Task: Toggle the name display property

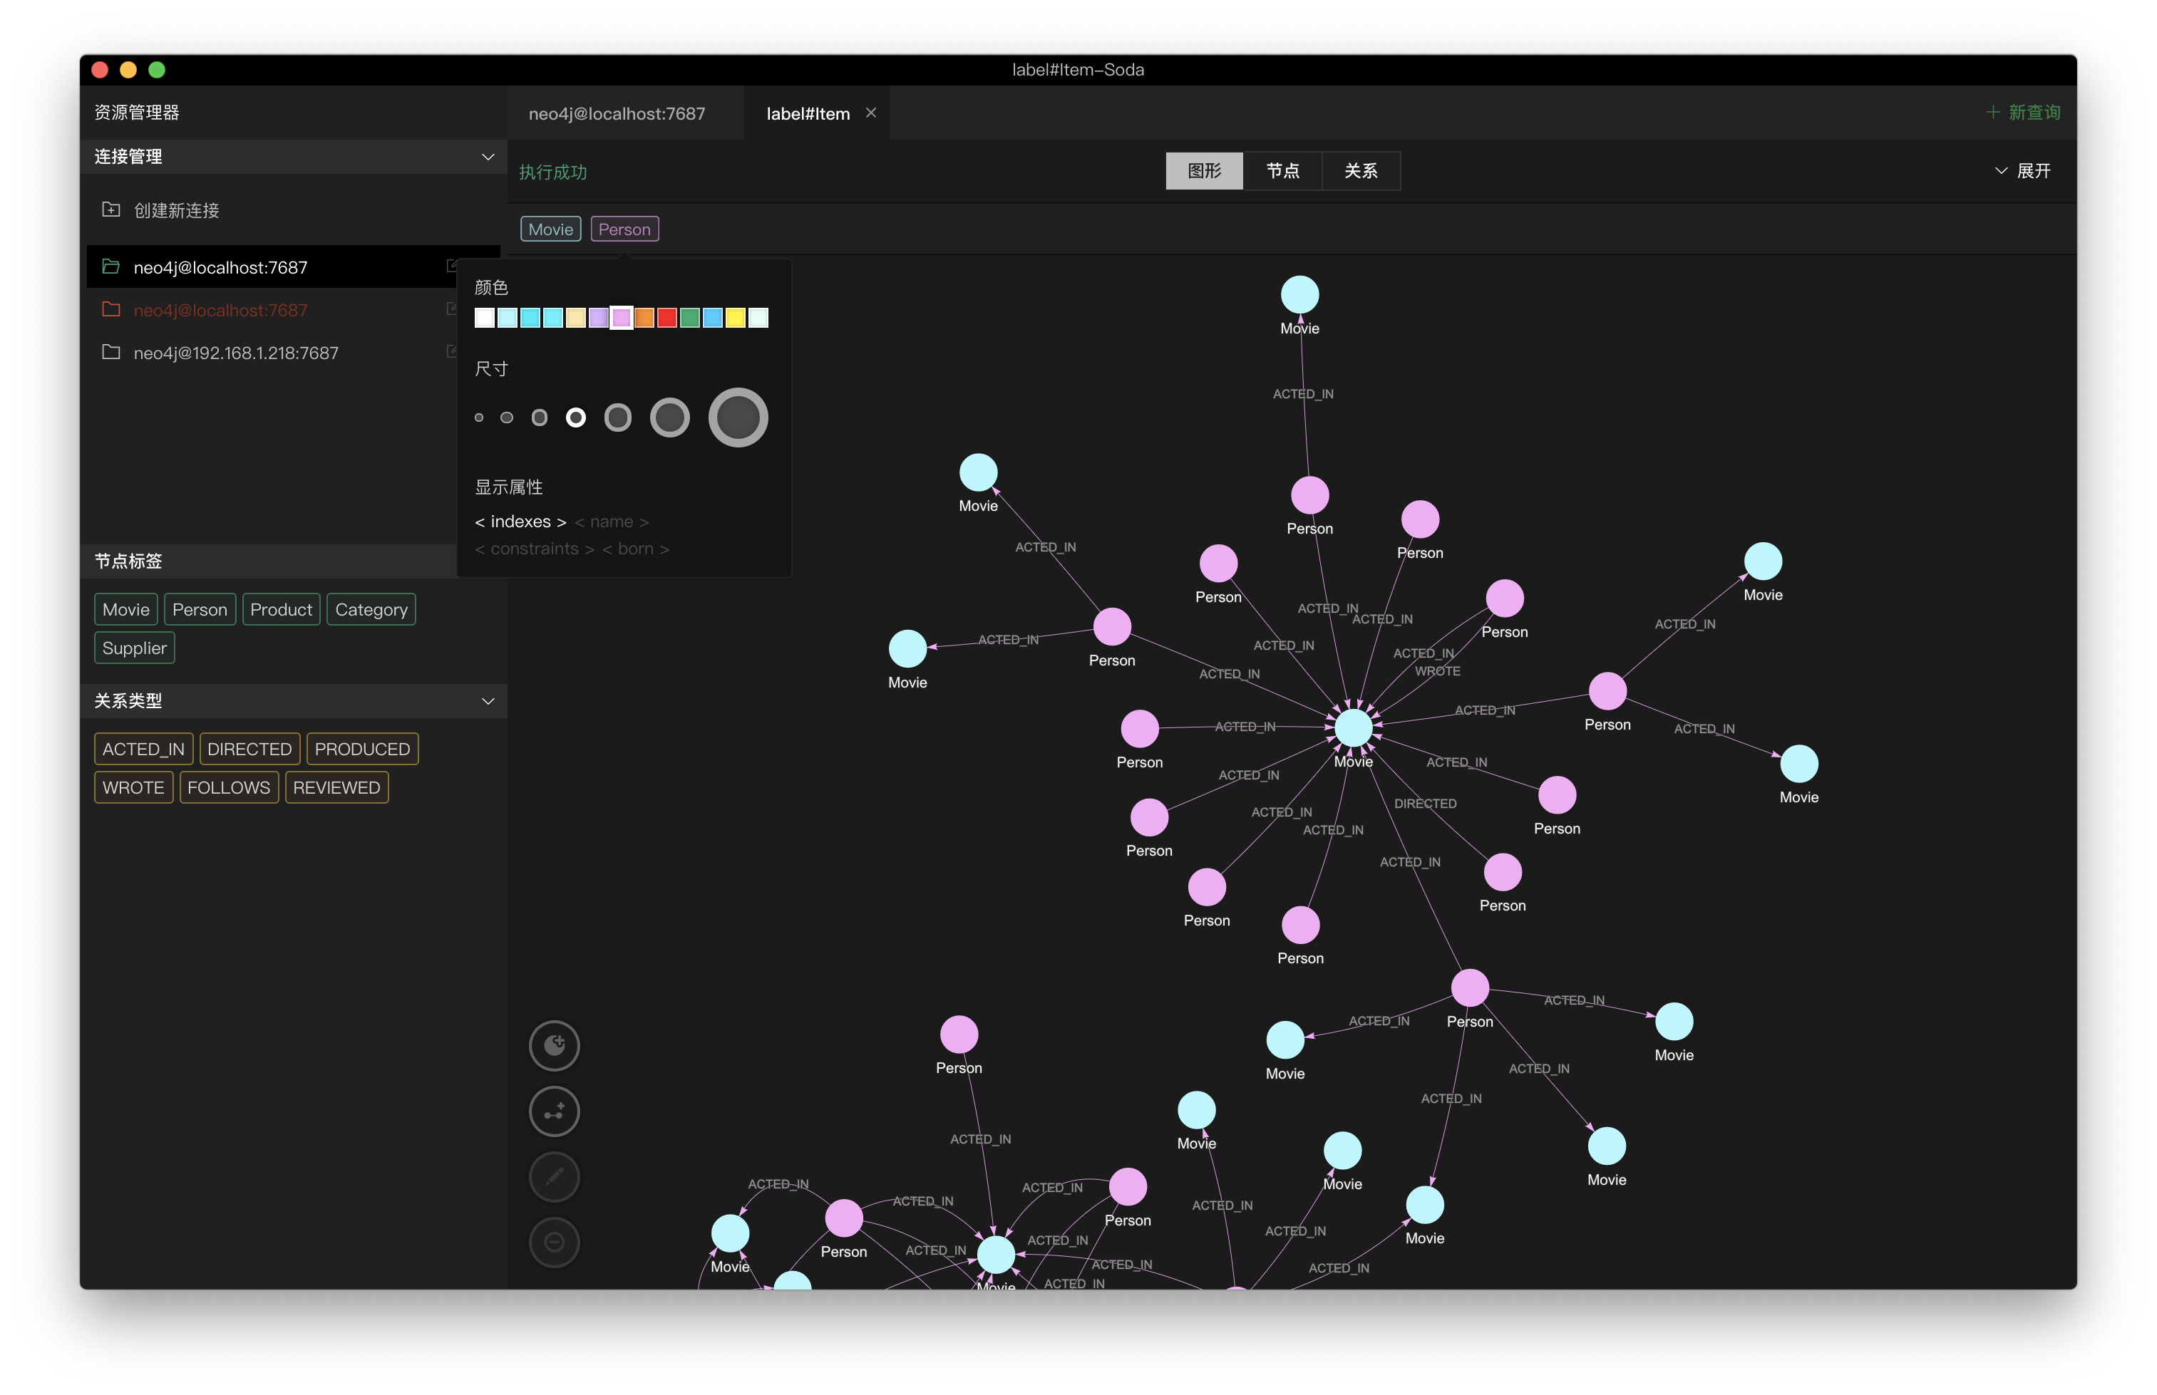Action: pyautogui.click(x=611, y=522)
